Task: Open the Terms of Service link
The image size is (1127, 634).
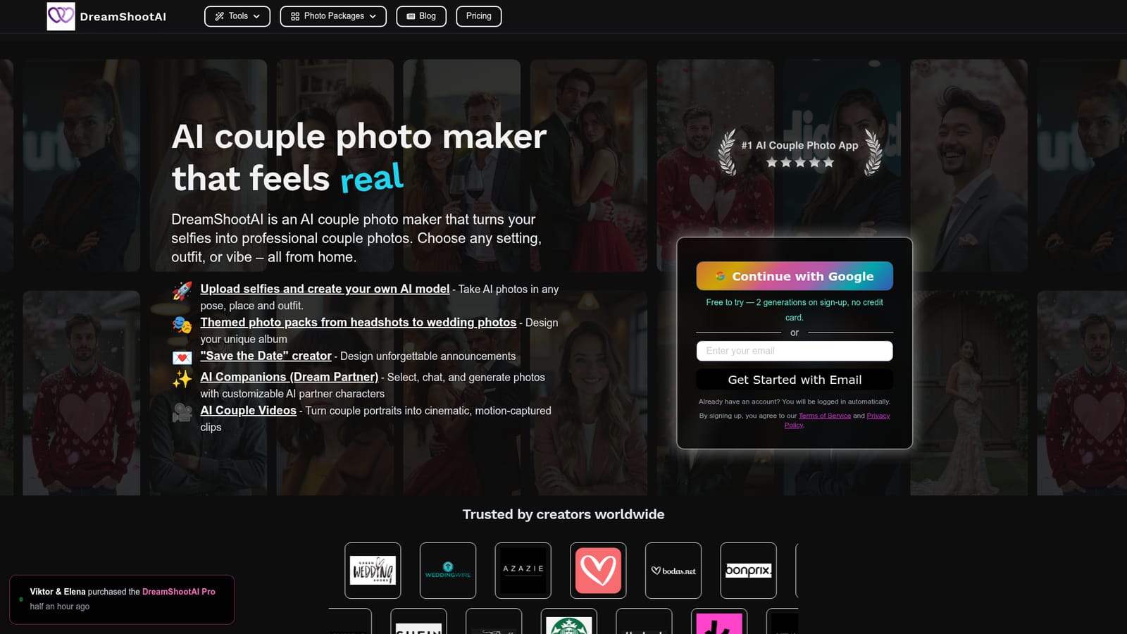Action: (x=825, y=416)
